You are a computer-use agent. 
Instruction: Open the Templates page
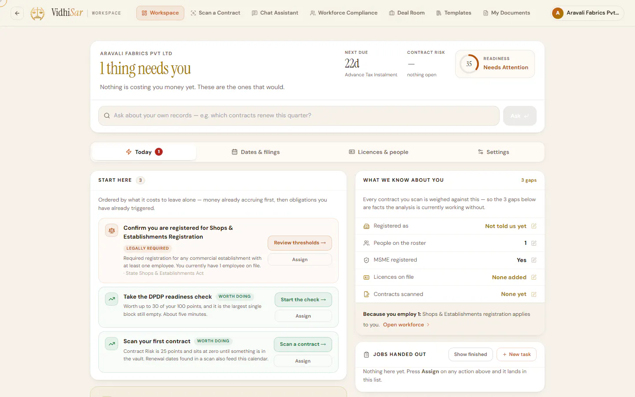[x=454, y=13]
